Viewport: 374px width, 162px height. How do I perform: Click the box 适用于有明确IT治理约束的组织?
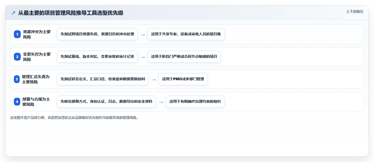195,102
